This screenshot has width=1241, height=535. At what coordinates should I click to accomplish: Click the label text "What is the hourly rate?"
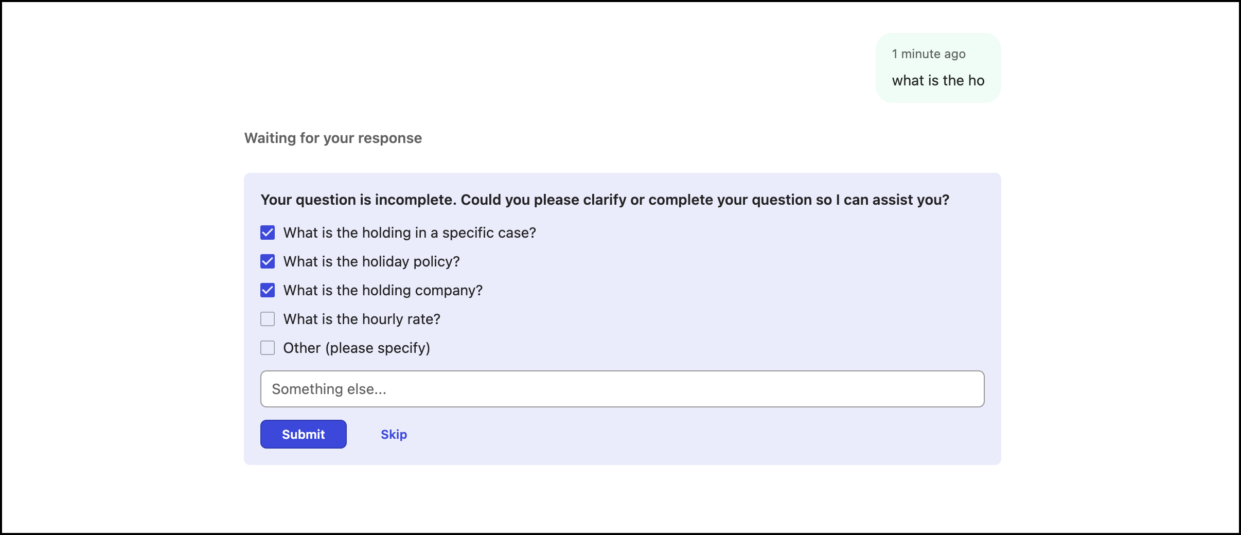point(361,319)
